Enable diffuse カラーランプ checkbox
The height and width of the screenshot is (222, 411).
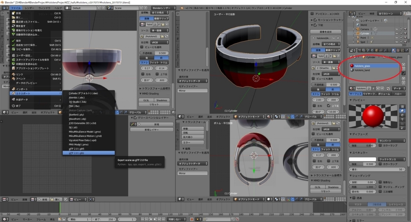coord(380,146)
